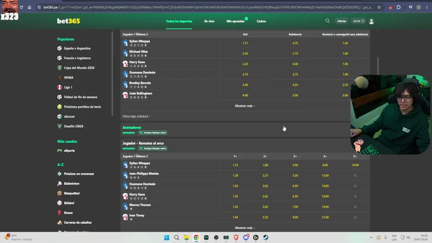This screenshot has height=243, width=432.
Task: Select Francia v Inglaterra in Populares
Action: pyautogui.click(x=77, y=58)
